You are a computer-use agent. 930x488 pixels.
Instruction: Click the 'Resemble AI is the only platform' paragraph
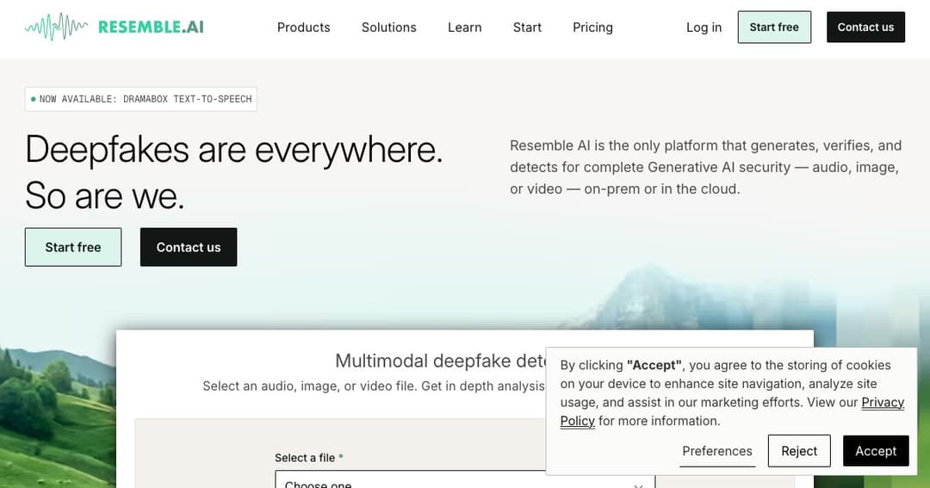[706, 167]
